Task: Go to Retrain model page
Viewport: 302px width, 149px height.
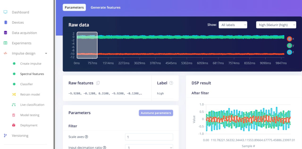Action: pyautogui.click(x=30, y=94)
